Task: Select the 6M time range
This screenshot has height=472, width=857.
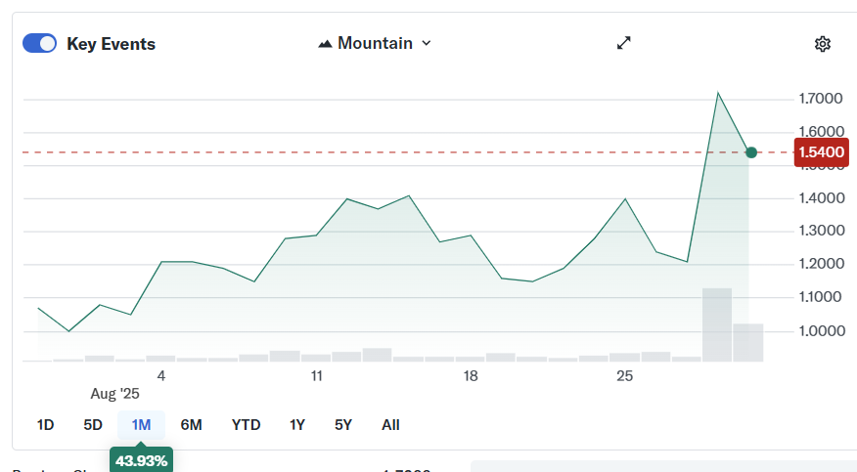Action: (x=191, y=425)
